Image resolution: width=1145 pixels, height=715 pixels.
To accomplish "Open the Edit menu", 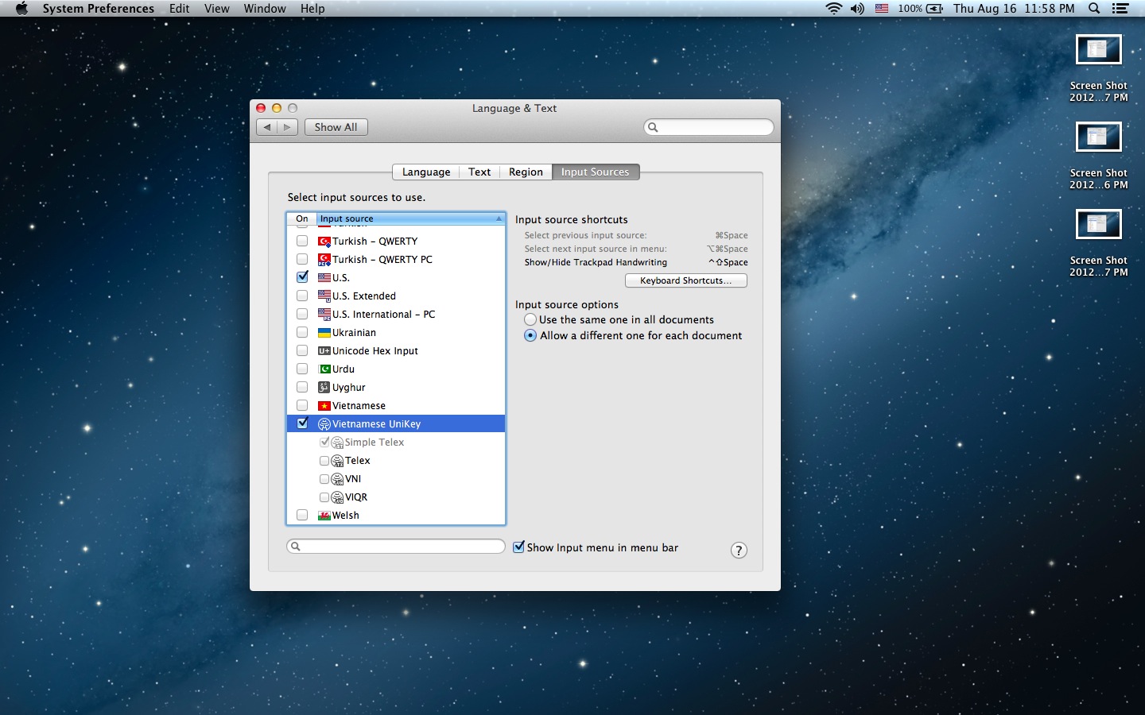I will point(179,8).
